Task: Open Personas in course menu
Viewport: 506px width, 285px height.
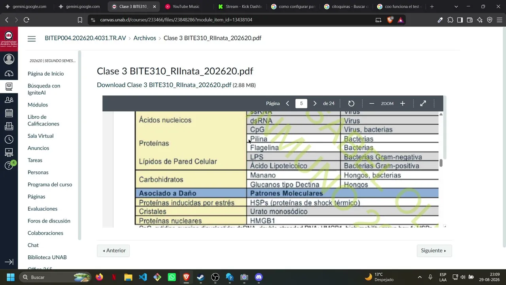Action: click(38, 173)
